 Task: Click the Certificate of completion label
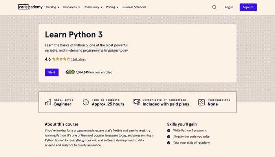[x=164, y=100]
